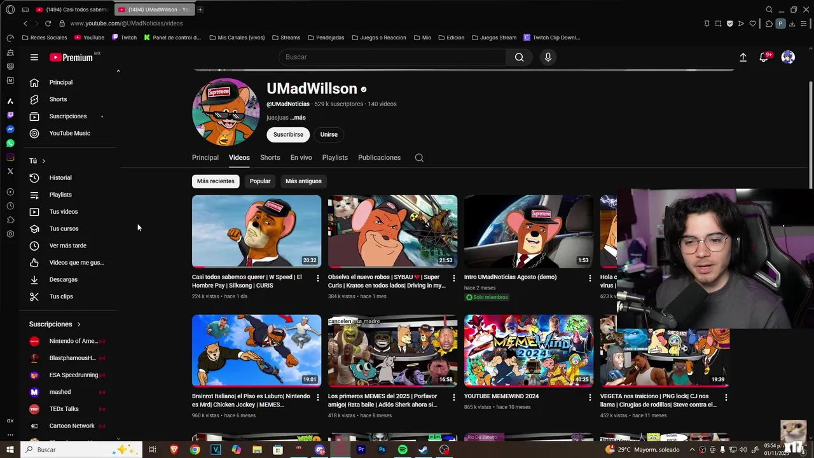Click the browser address bar URL
Screen dimensions: 814x458
127,24
